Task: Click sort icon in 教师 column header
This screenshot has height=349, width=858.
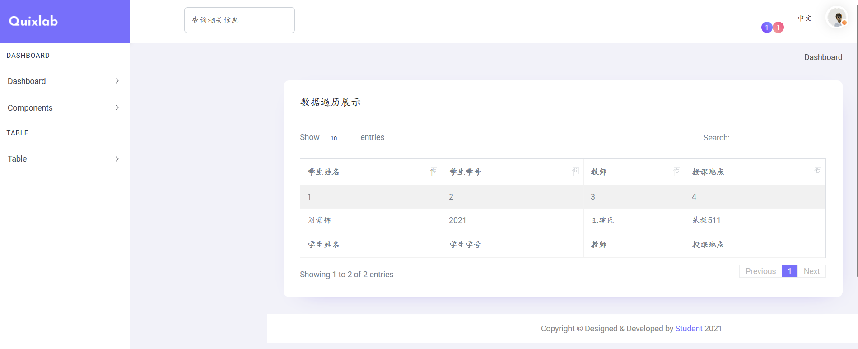Action: (676, 172)
